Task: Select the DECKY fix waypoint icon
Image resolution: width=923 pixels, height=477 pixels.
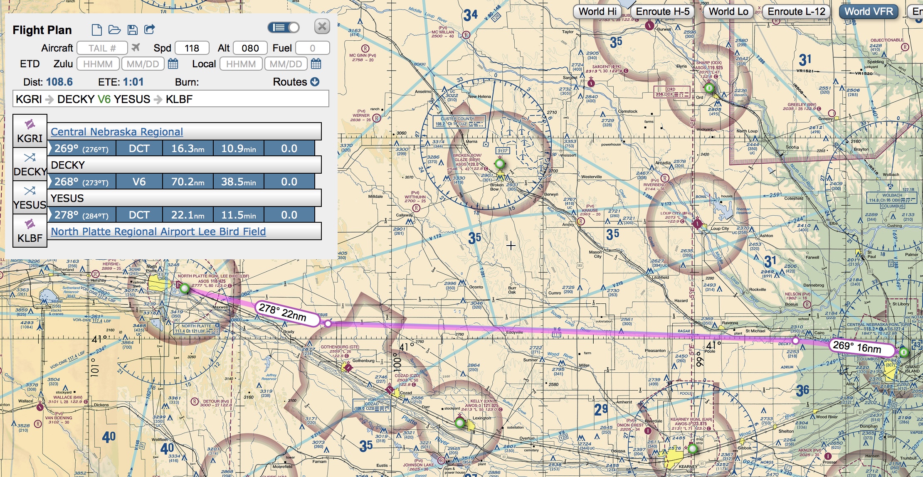Action: click(30, 164)
